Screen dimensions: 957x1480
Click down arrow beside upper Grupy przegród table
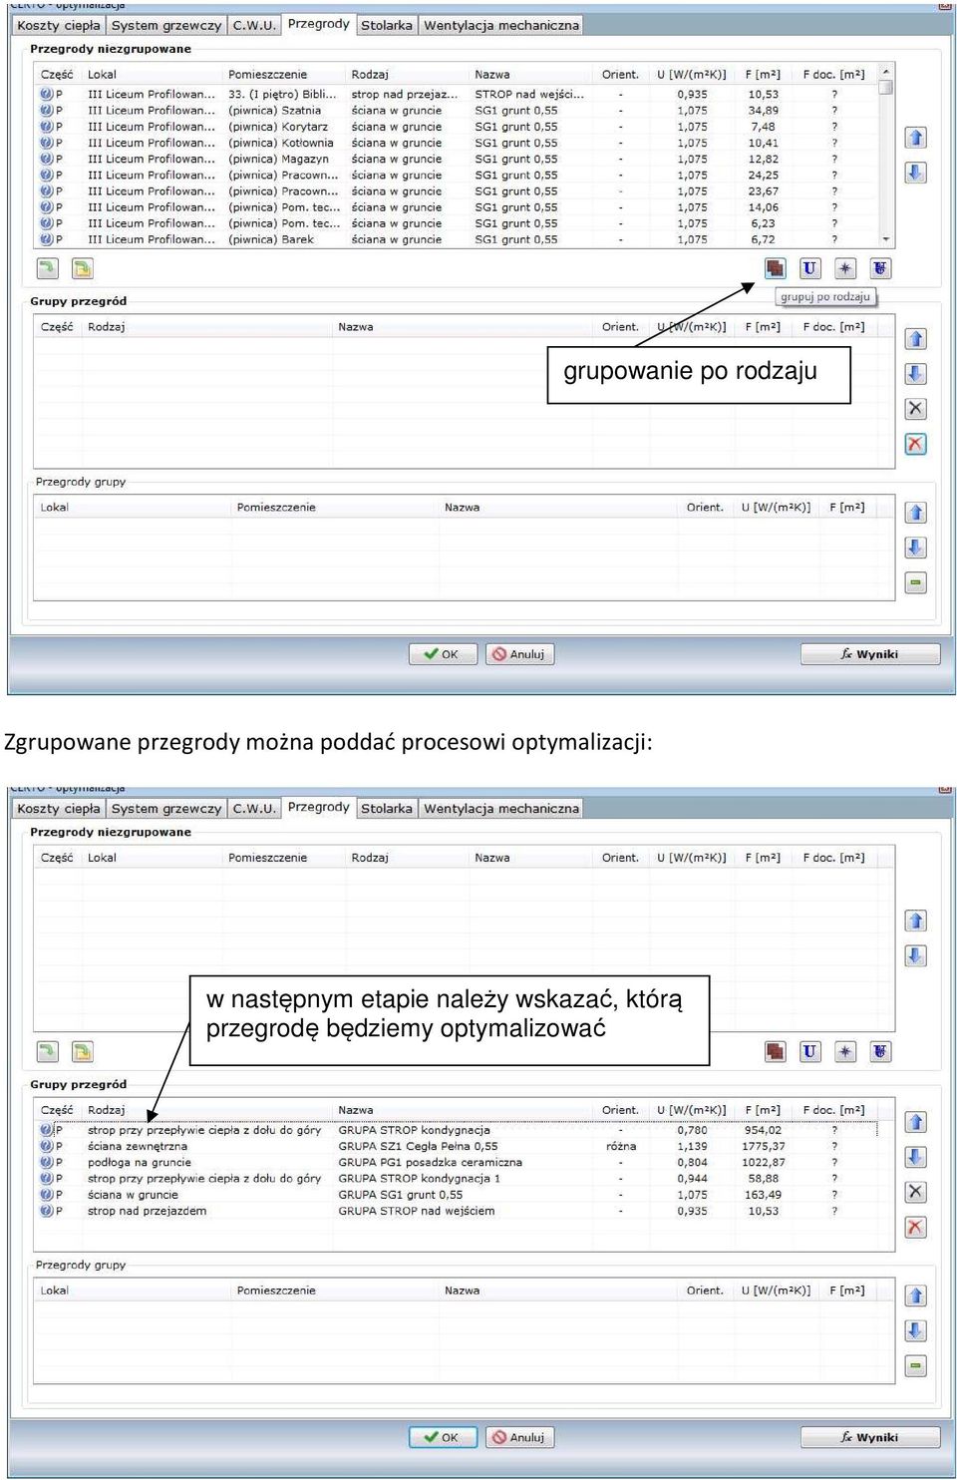click(916, 374)
